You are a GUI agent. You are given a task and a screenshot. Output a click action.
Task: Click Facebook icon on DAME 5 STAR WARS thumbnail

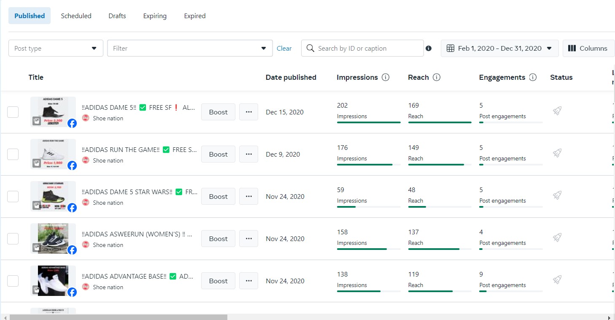(x=72, y=208)
